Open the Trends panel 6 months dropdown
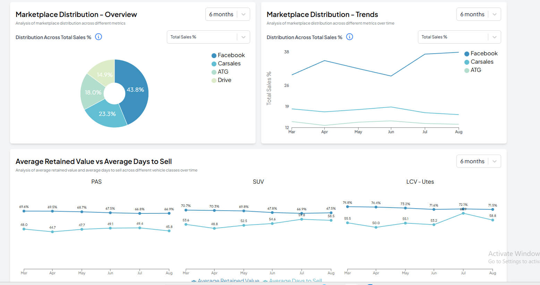 point(479,14)
